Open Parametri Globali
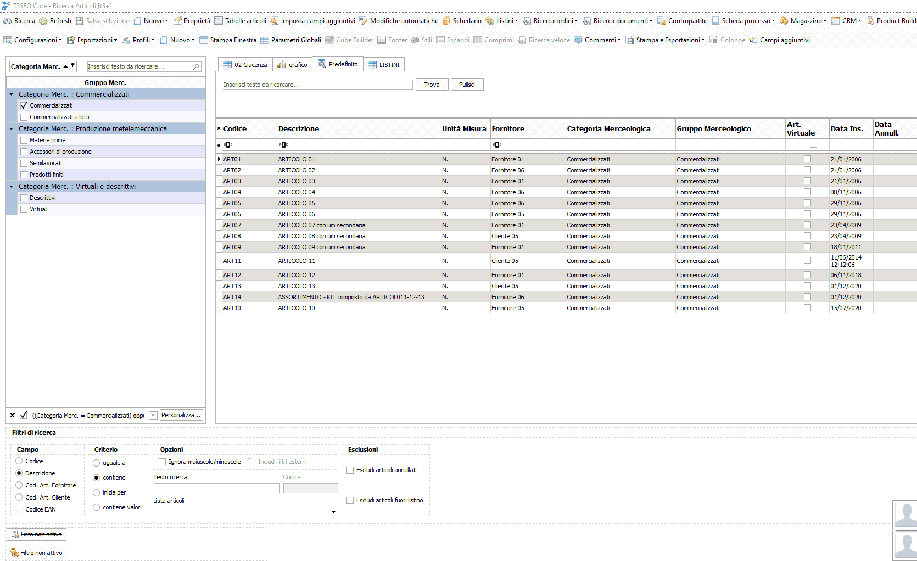The width and height of the screenshot is (917, 561). coord(290,40)
